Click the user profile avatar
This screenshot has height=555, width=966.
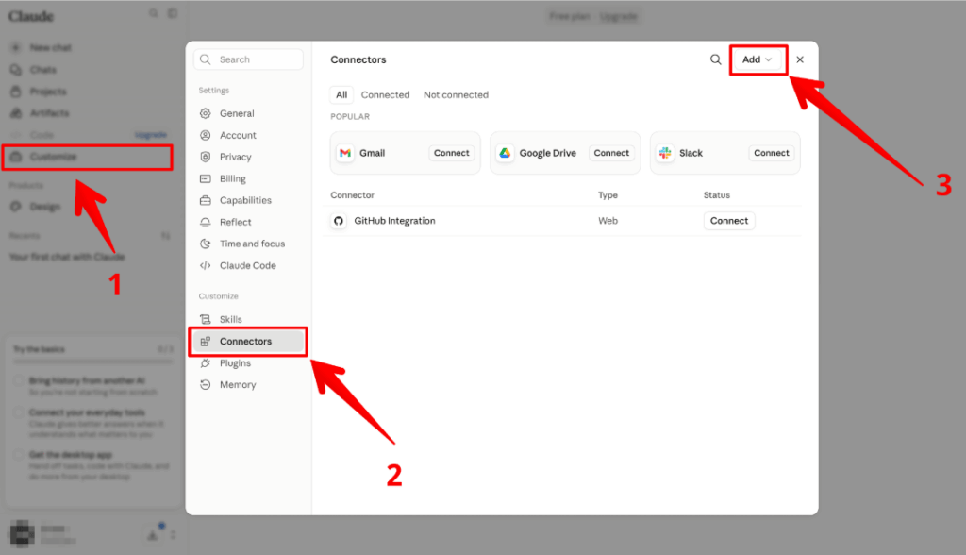pos(23,534)
